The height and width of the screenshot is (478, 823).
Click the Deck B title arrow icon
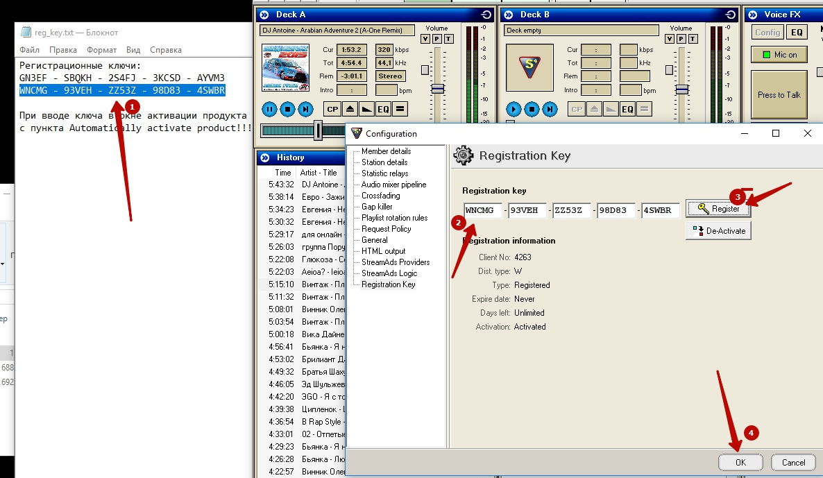point(509,15)
